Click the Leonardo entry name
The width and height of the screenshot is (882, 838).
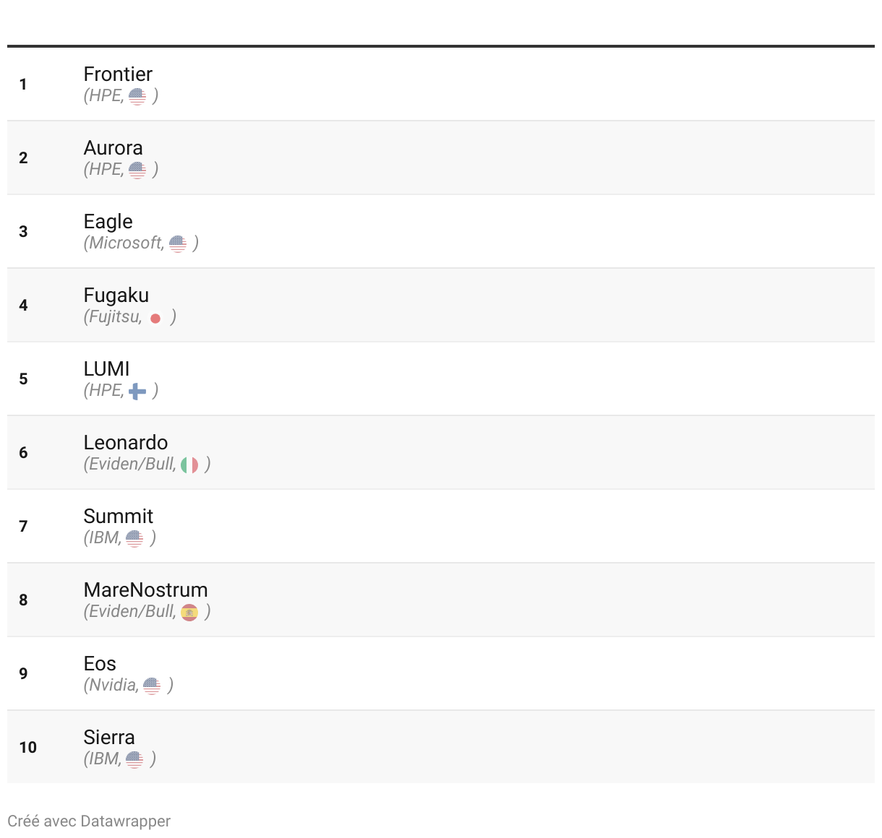coord(126,443)
